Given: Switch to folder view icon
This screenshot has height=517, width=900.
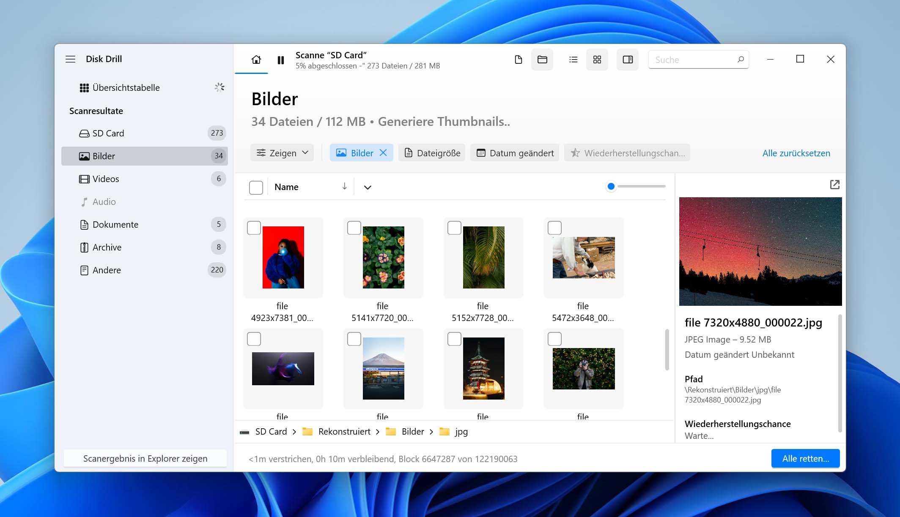Looking at the screenshot, I should [542, 60].
